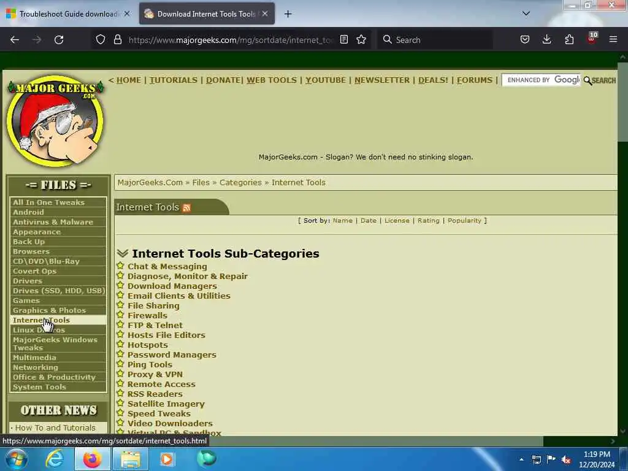Open the Pocket save icon
Screen dimensions: 628x471
coord(525,40)
